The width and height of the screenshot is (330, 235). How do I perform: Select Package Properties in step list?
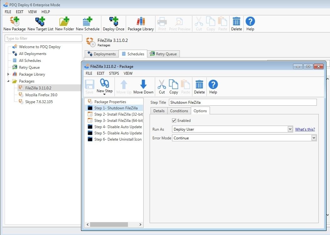click(114, 102)
